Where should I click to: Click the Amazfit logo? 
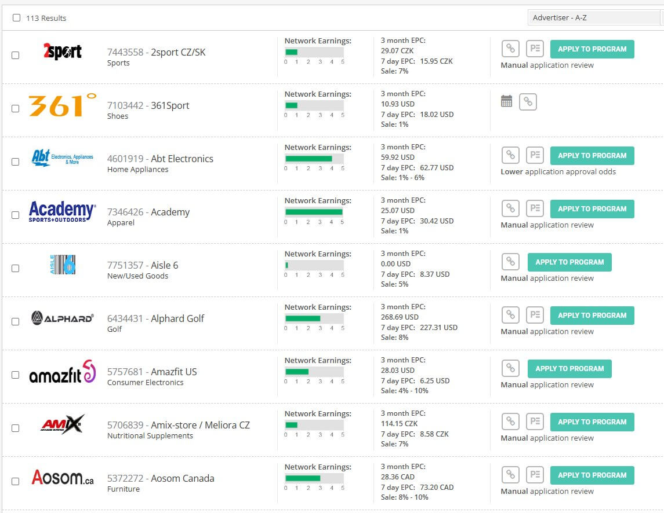click(x=62, y=372)
